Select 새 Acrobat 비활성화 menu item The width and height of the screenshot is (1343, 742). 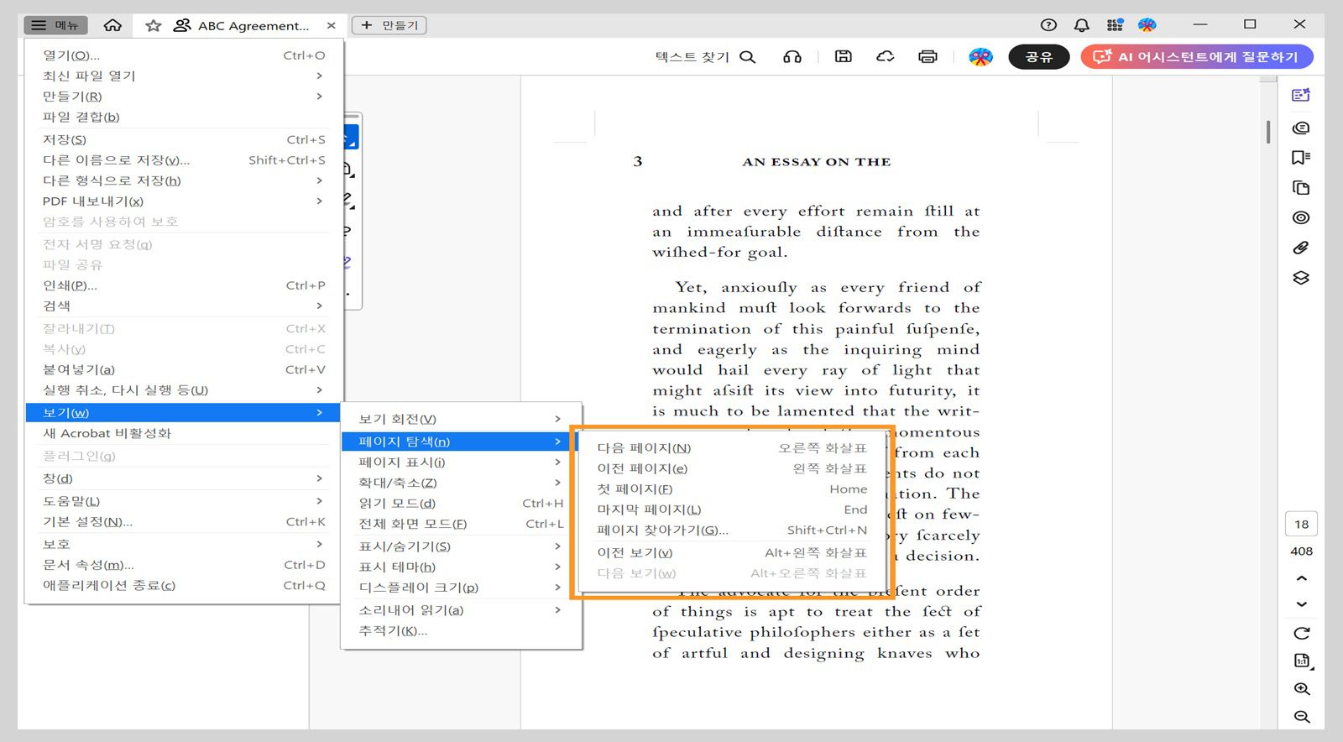pyautogui.click(x=184, y=433)
